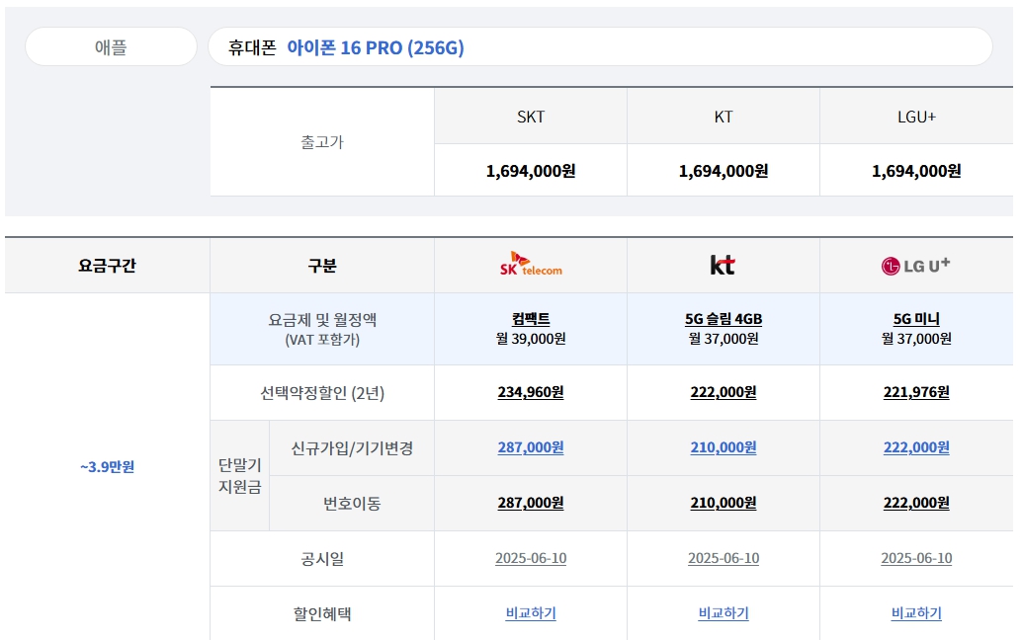The image size is (1022, 640).
Task: Open the KT 5G 슬림 4GB plan link
Action: tap(724, 319)
